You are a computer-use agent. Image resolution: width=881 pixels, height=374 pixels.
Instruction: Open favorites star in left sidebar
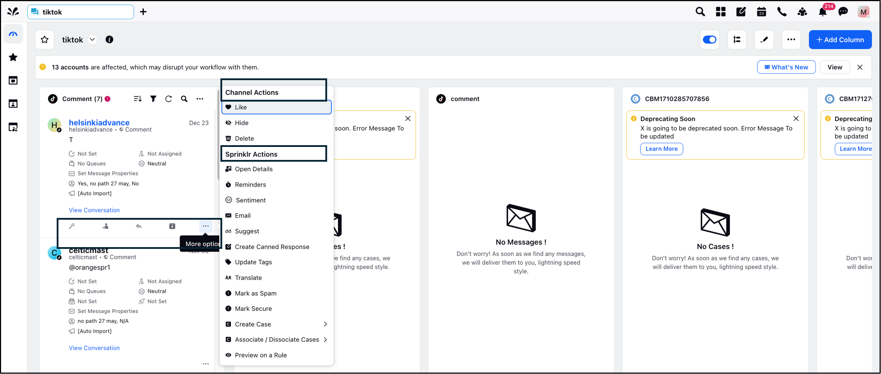(x=13, y=57)
